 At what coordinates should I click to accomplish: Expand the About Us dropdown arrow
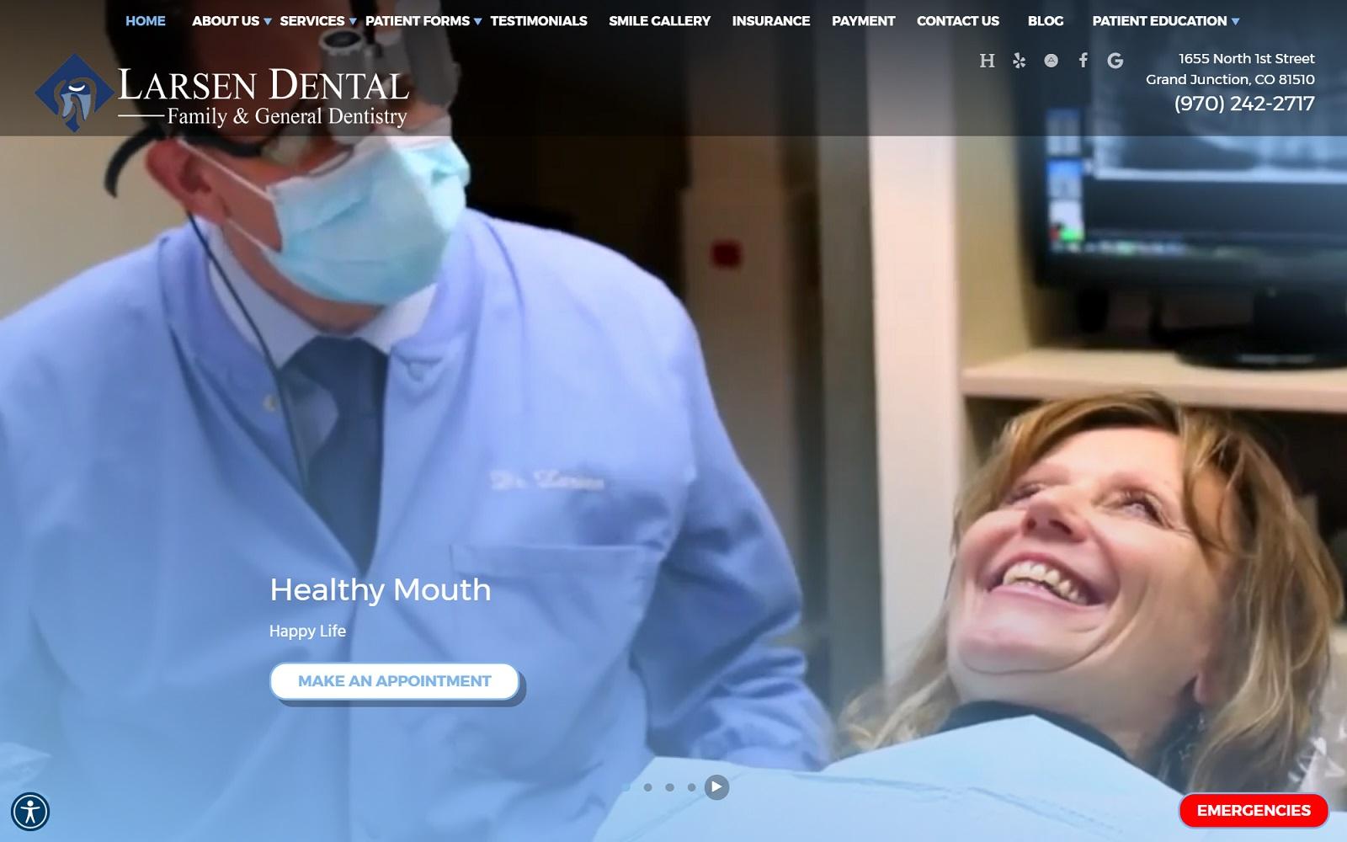(268, 22)
